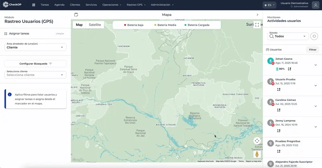Click Jenny Lamprea's avatar icon
Image resolution: width=322 pixels, height=168 pixels.
coord(270,123)
